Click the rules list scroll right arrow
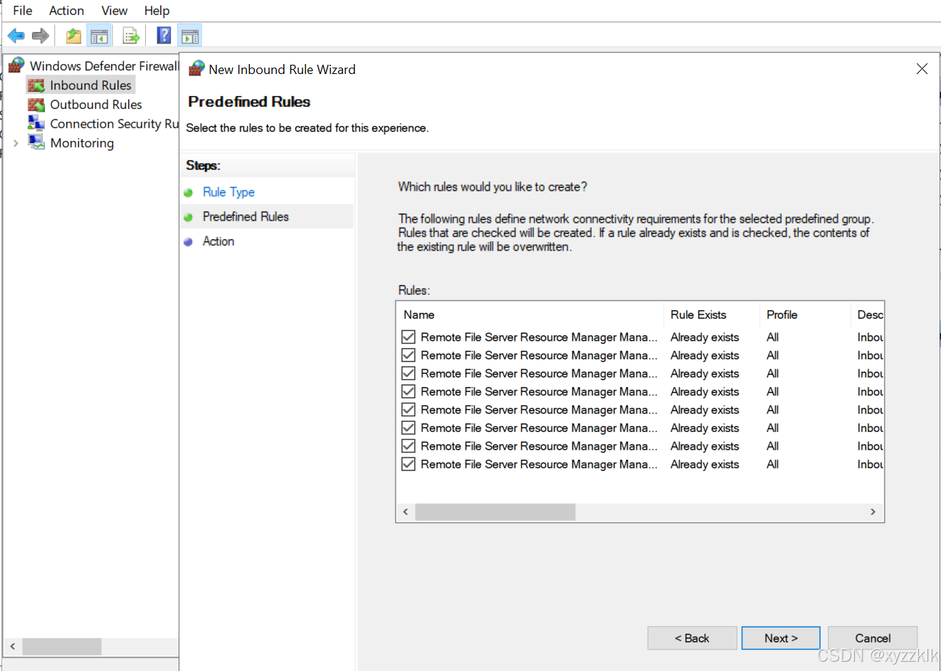This screenshot has width=941, height=671. pos(873,512)
